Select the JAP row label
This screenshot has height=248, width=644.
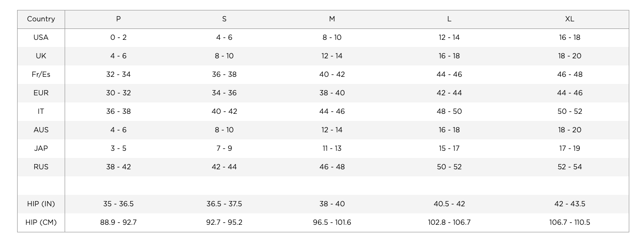point(41,148)
